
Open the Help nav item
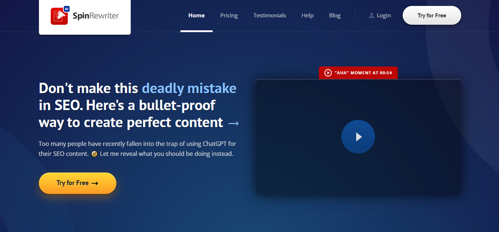point(308,15)
